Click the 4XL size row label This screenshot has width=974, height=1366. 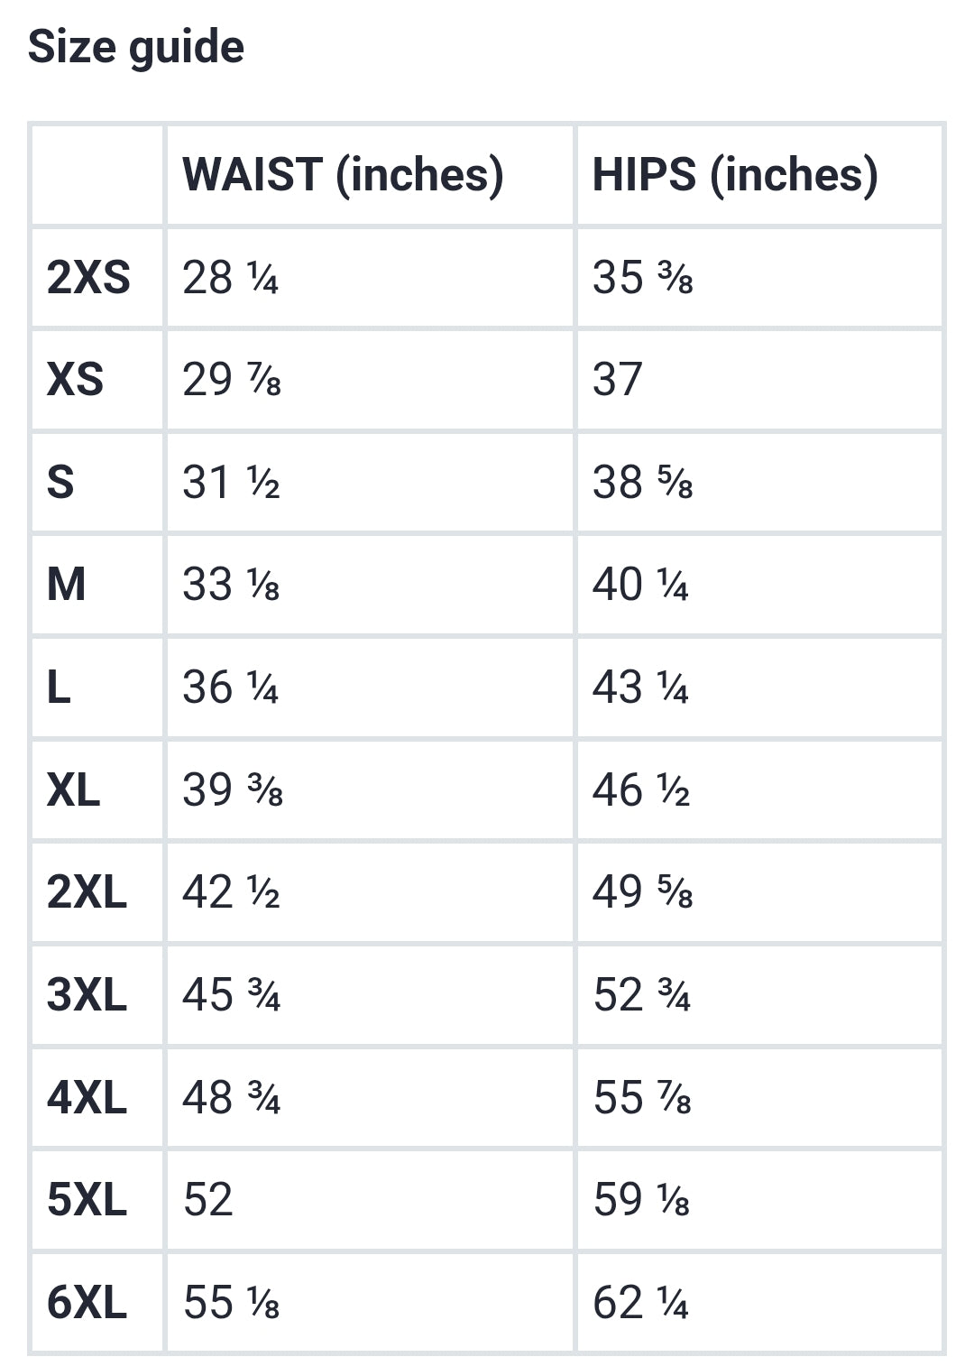pos(87,1098)
